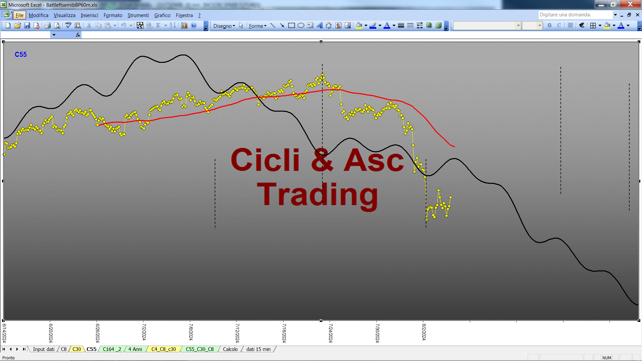
Task: Click the Undo arrow icon
Action: click(124, 25)
